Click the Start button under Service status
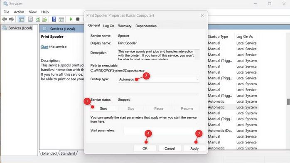 [x=103, y=109]
